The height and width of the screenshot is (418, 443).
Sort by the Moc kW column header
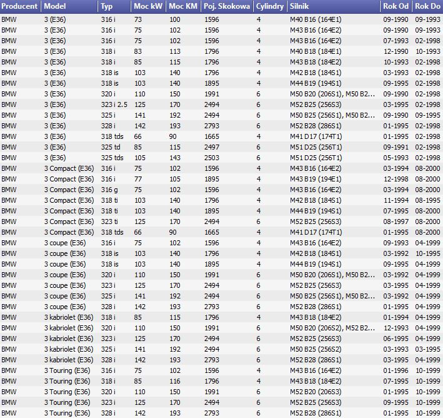(x=148, y=6)
